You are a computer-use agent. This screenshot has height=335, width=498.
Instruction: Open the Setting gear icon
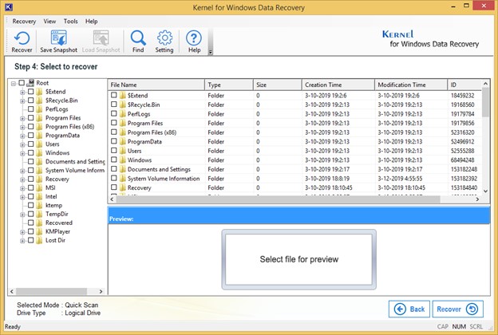click(x=164, y=38)
